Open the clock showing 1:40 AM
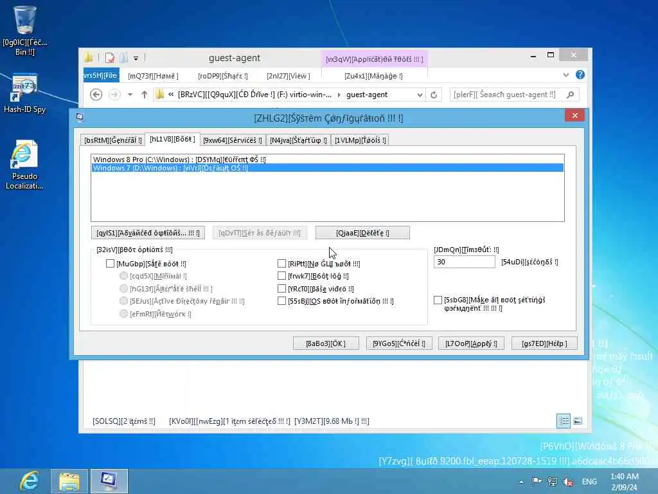Image resolution: width=658 pixels, height=494 pixels. click(x=625, y=482)
